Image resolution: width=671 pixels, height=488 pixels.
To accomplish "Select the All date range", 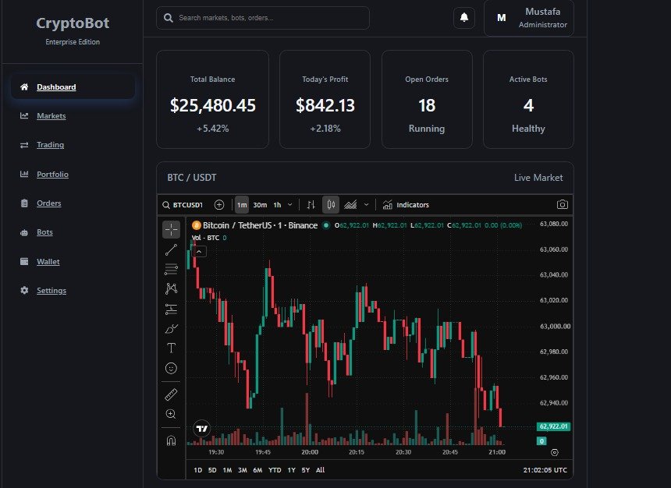I will (320, 470).
